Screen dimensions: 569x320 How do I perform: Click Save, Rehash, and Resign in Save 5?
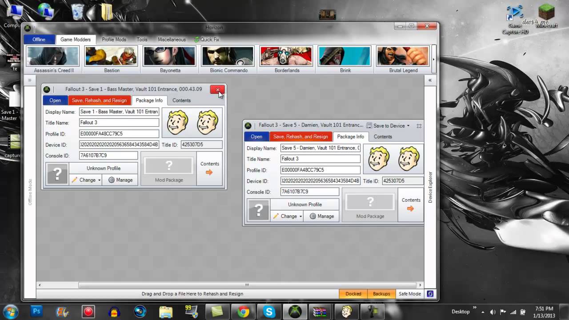(301, 137)
